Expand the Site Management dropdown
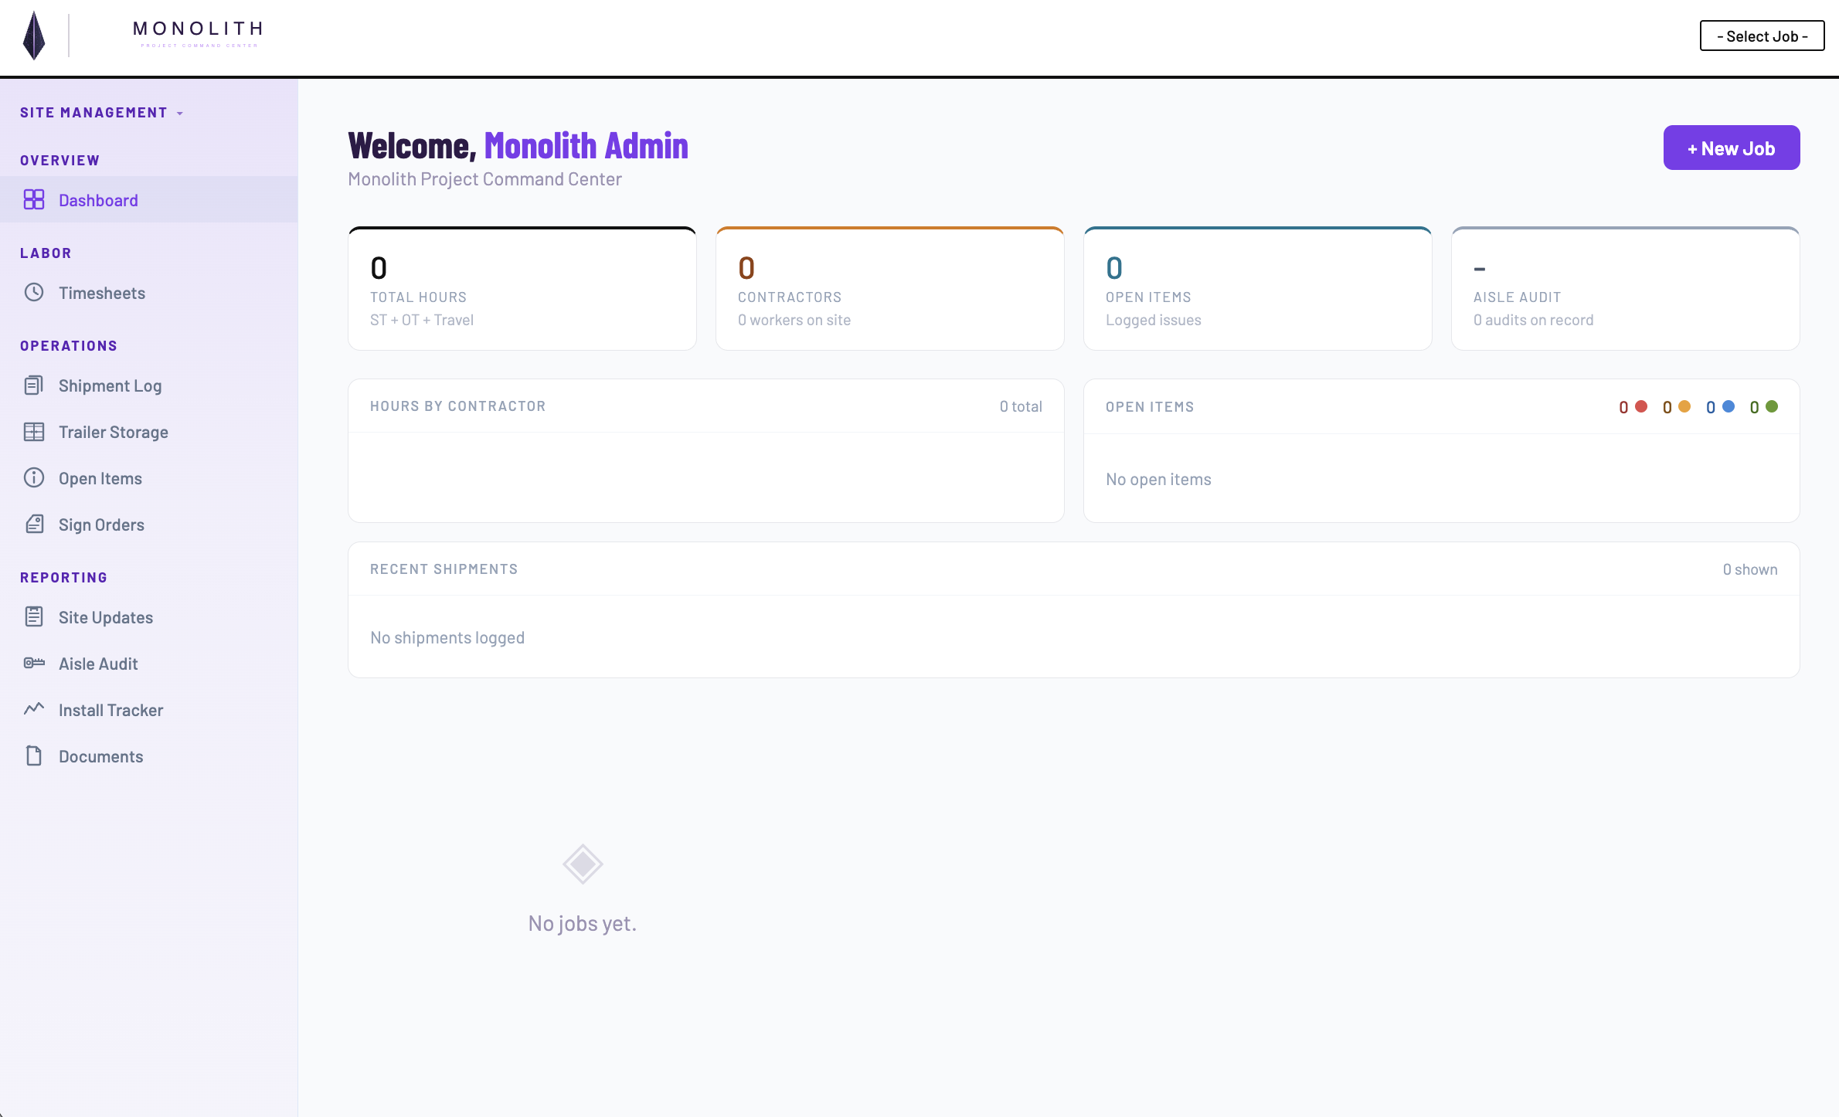The image size is (1839, 1117). (x=101, y=112)
